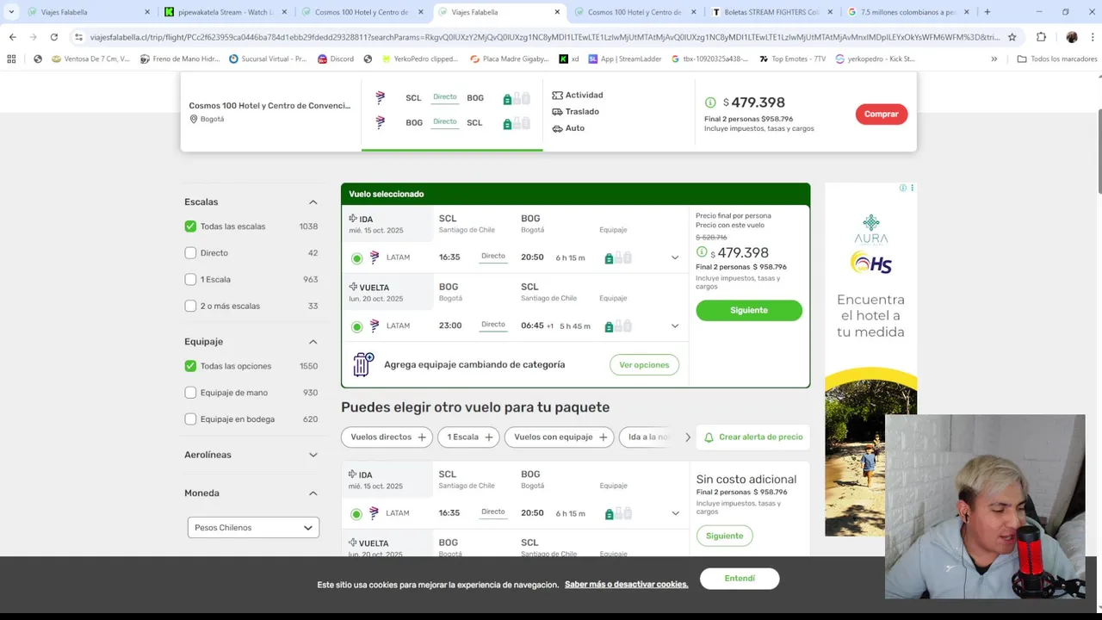Click the Aura hotel advertisement
Screen dimensions: 1102x620
coord(870,359)
